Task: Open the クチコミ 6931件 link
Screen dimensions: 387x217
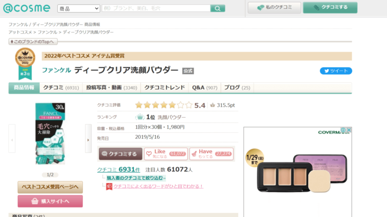Action: click(x=119, y=170)
